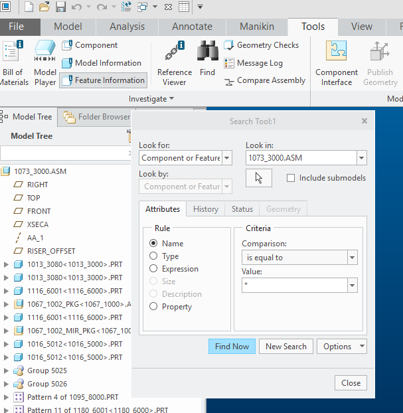Click the New Search button

(x=286, y=347)
